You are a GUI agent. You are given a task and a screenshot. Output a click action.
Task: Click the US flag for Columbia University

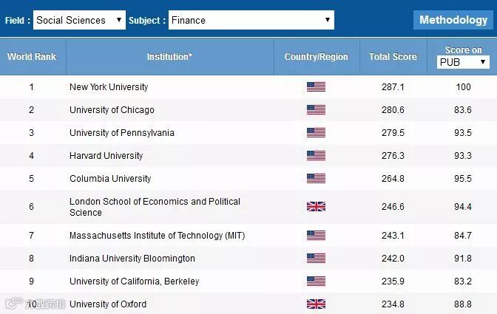click(316, 179)
